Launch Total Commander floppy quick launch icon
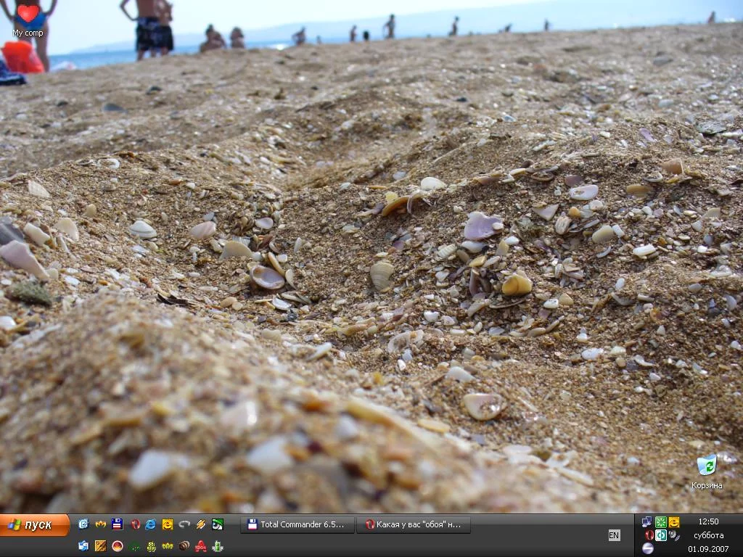The height and width of the screenshot is (557, 743). coord(117,524)
